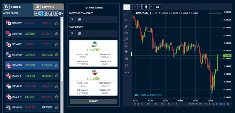
Task: Click the BUY 1.33499 panel
Action: click(x=93, y=53)
